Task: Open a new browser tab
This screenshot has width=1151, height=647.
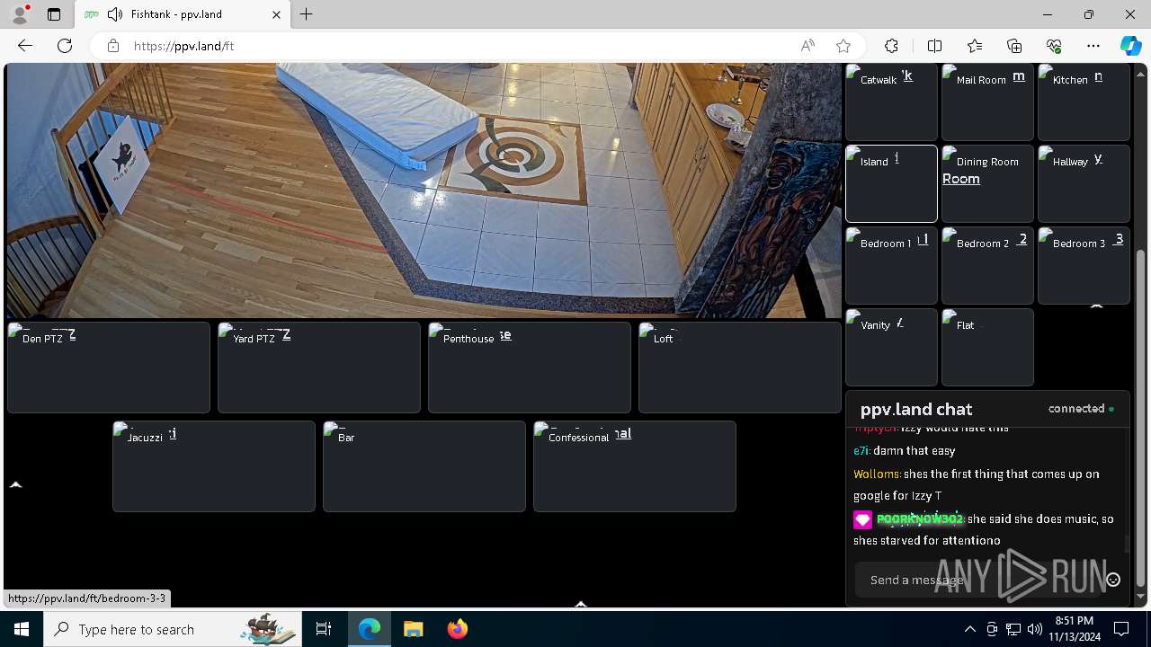Action: tap(307, 14)
